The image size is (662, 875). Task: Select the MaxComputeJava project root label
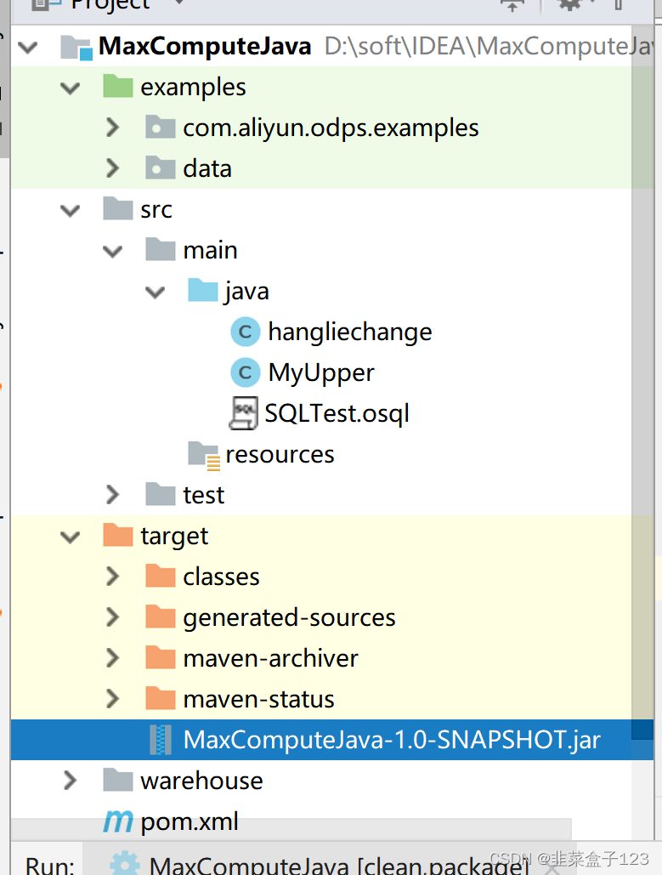[x=205, y=47]
